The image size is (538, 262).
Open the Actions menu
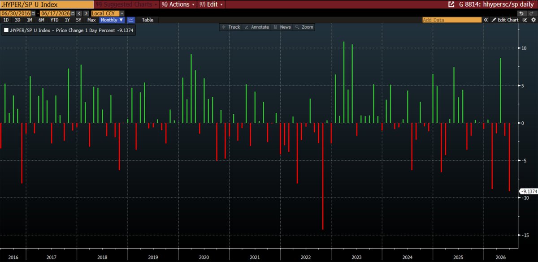(x=178, y=5)
